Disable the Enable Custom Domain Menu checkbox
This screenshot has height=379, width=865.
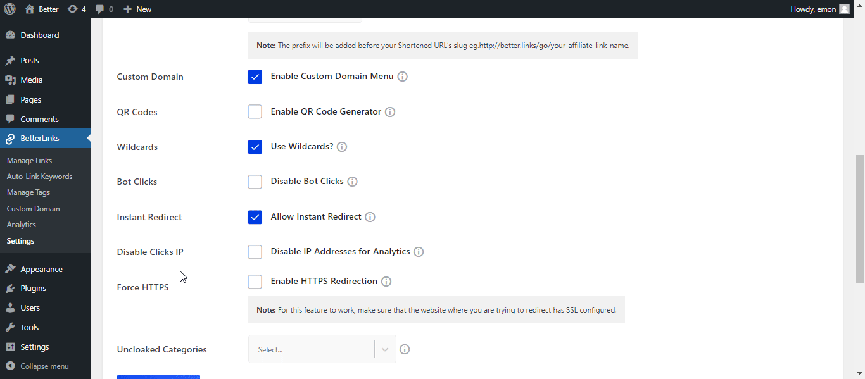255,77
